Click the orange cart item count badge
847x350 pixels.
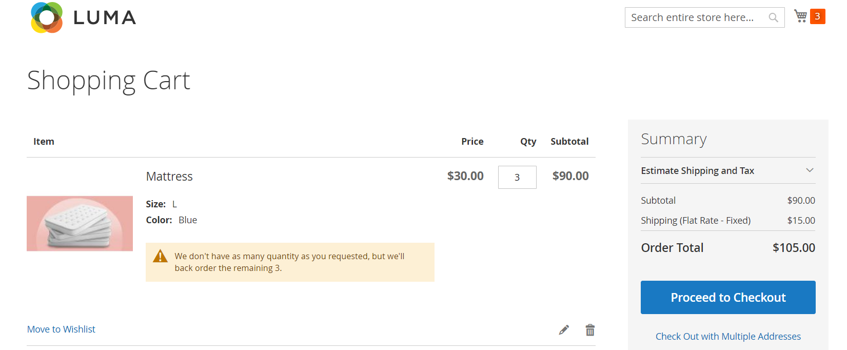(x=817, y=16)
